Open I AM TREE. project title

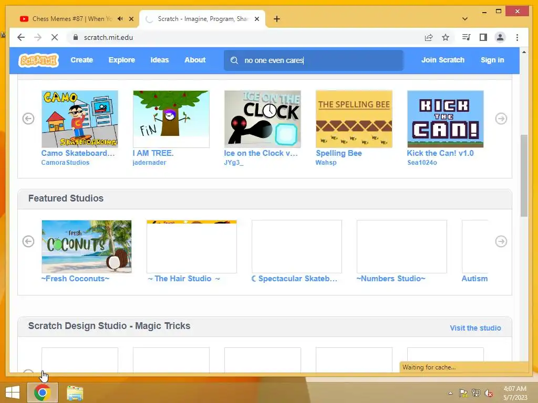(153, 153)
